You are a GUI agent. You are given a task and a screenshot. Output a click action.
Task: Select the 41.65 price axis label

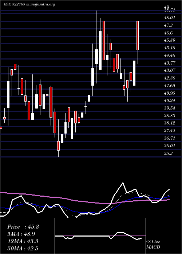click(170, 86)
